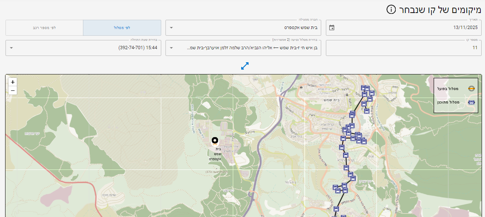Screen dimensions: 485x217
Task: Click the bus stop marker just above קרית label
Action: tap(346, 155)
